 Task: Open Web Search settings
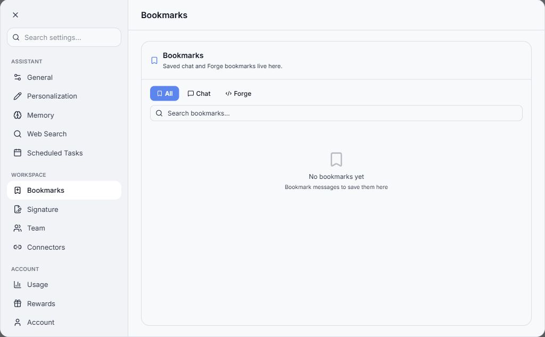64,134
